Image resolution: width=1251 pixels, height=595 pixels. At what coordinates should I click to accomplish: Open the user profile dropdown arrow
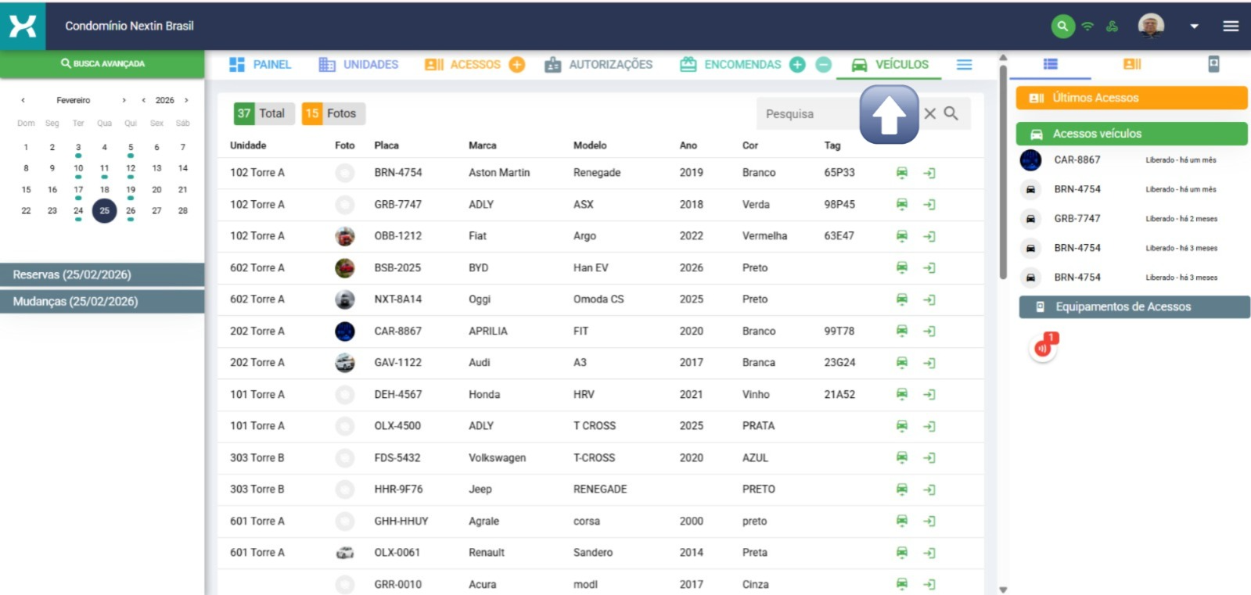tap(1194, 26)
